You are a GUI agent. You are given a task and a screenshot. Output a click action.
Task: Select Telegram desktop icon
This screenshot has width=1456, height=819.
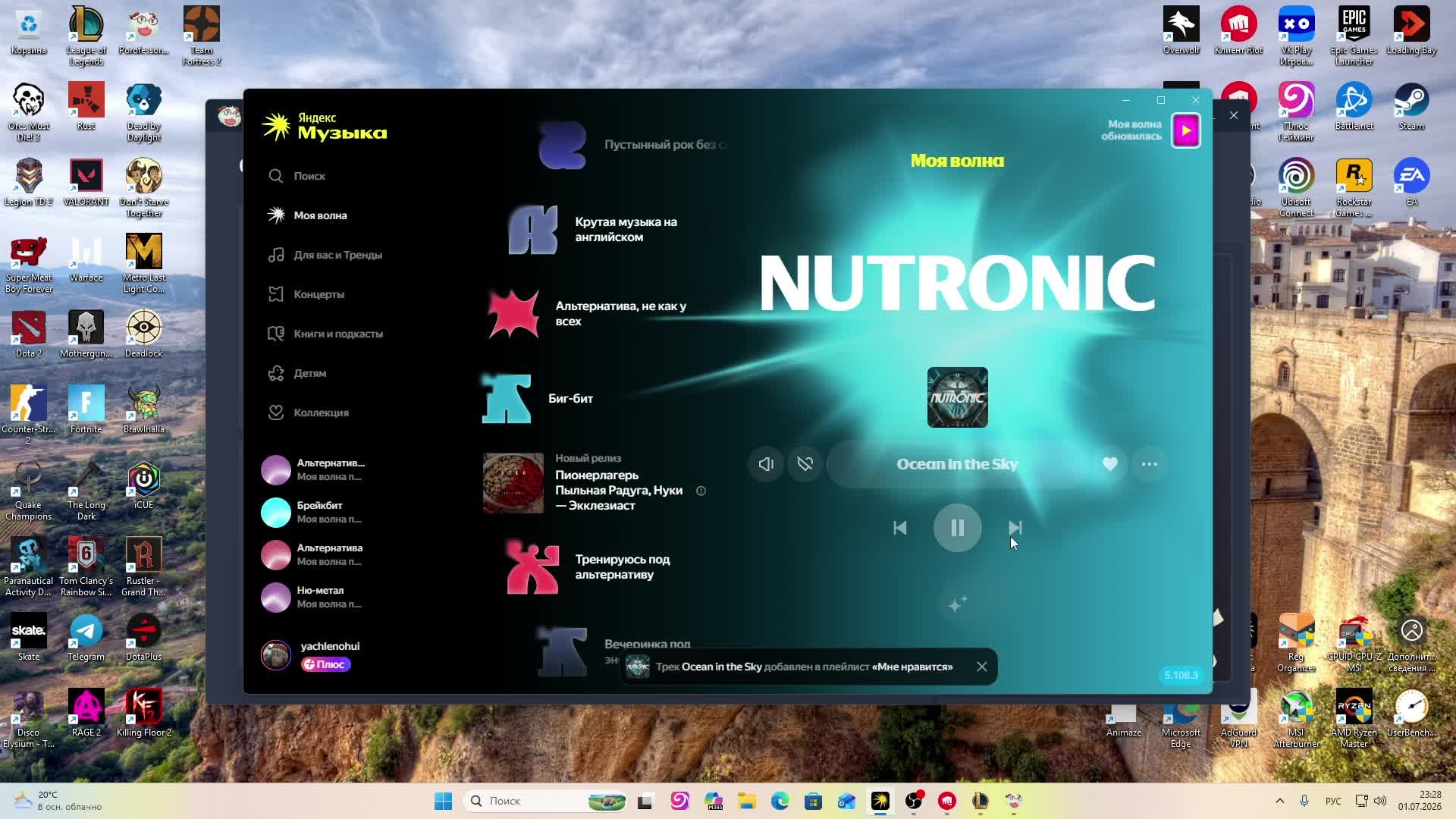click(86, 638)
